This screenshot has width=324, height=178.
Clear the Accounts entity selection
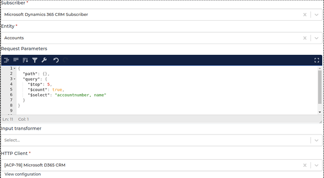pos(305,38)
